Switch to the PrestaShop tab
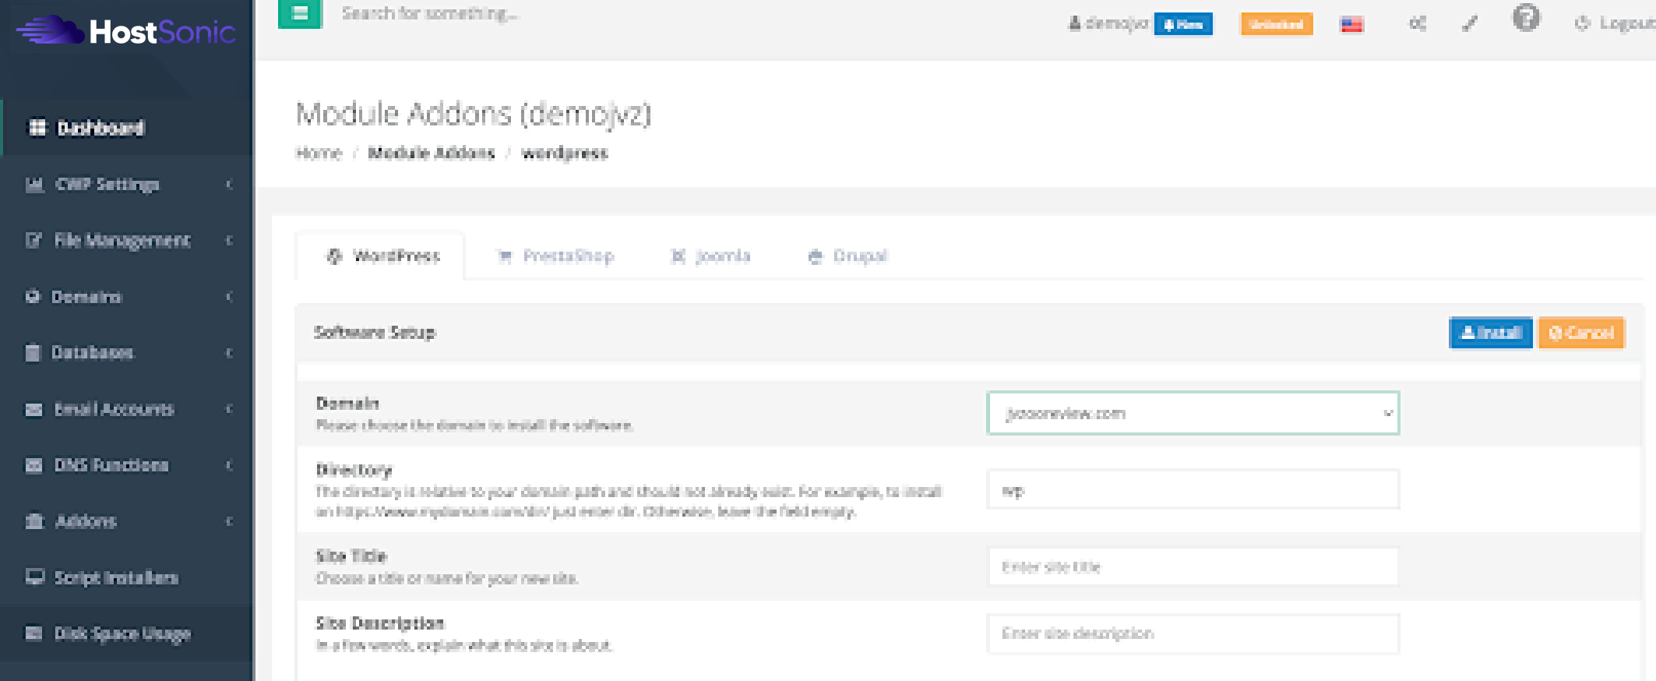1656x681 pixels. pos(556,256)
